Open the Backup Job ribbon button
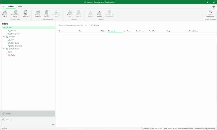This screenshot has width=217, height=130. (x=5, y=14)
